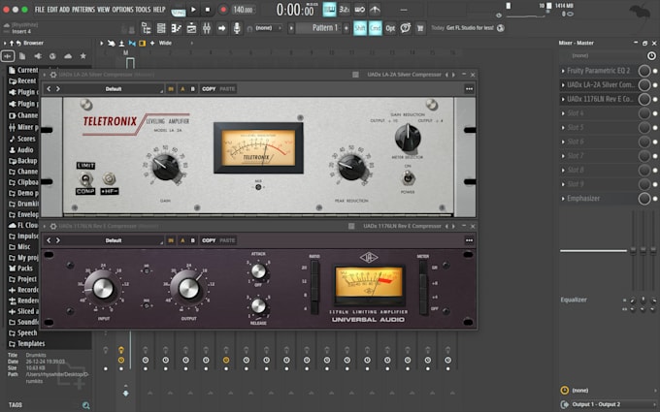660x412 pixels.
Task: Click the Stop transport button
Action: (208, 10)
